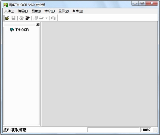Close the TH-OCR window
The image size is (160, 135).
(152, 3)
